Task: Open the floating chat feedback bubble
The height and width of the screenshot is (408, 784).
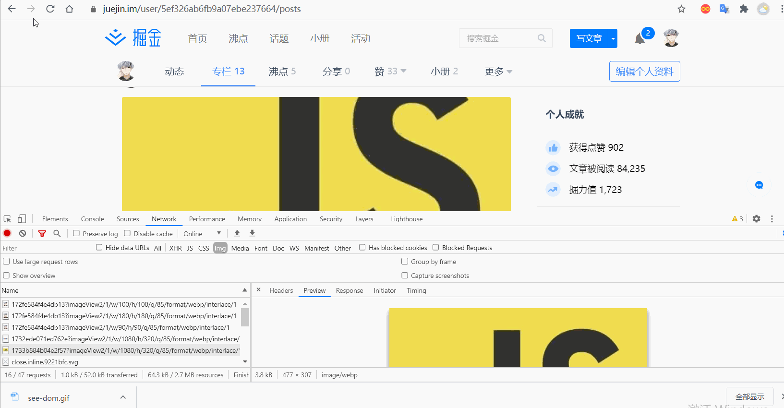Action: point(759,185)
